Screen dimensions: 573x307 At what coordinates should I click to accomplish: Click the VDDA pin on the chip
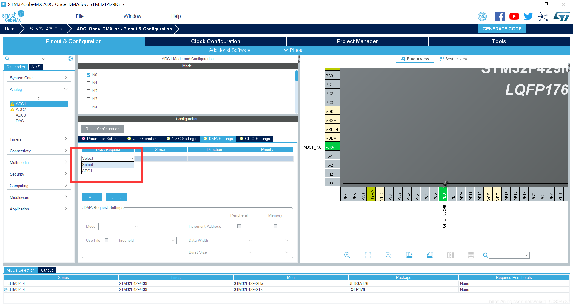pos(332,138)
